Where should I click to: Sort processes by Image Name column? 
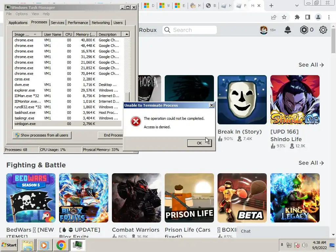coord(27,34)
